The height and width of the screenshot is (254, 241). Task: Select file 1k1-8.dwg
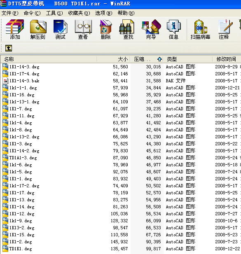21,130
